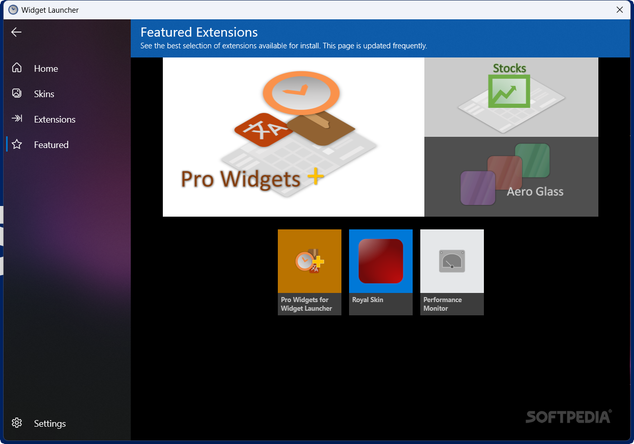Select the Performance Monitor gauge tile
This screenshot has width=634, height=444.
pyautogui.click(x=452, y=261)
